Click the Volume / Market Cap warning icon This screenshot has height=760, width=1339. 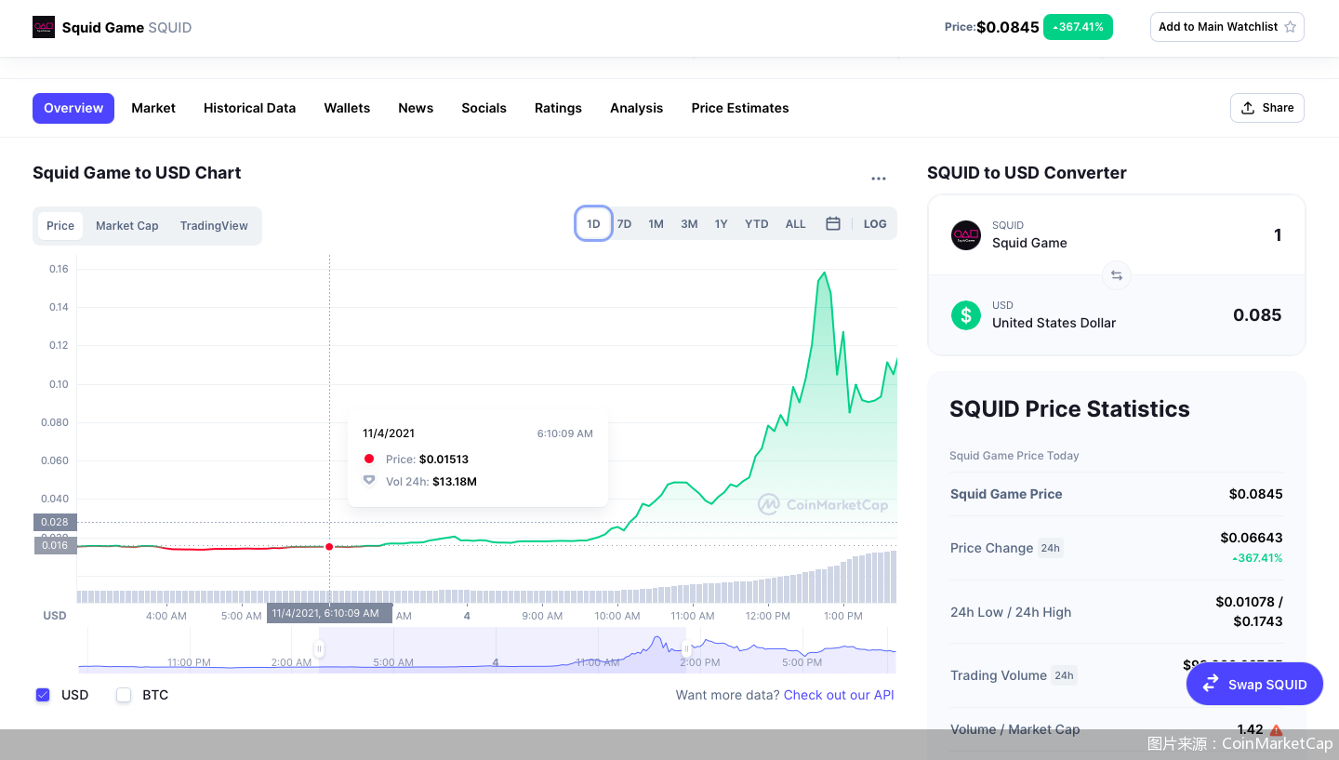click(1276, 730)
